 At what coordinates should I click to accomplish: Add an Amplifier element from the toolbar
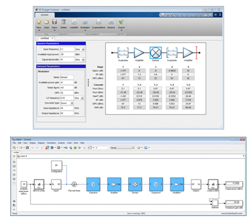(x=74, y=22)
